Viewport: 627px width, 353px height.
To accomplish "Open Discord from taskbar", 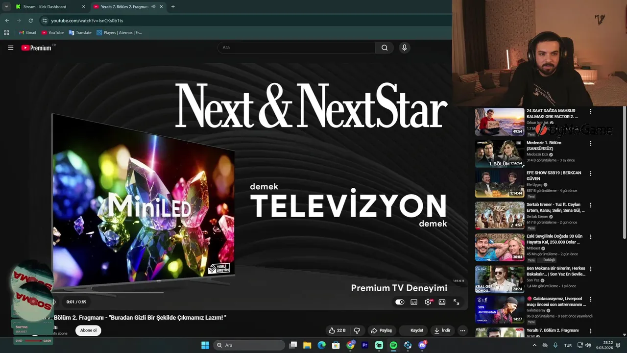I will click(422, 345).
